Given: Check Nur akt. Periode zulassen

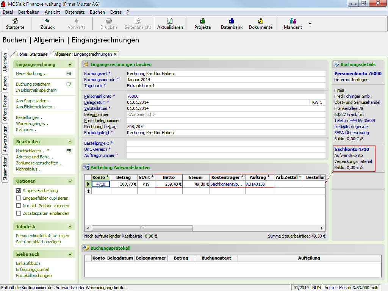Looking at the screenshot, I should point(19,206).
